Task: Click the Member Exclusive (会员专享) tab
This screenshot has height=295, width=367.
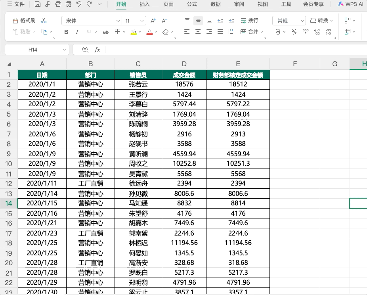Action: point(313,4)
